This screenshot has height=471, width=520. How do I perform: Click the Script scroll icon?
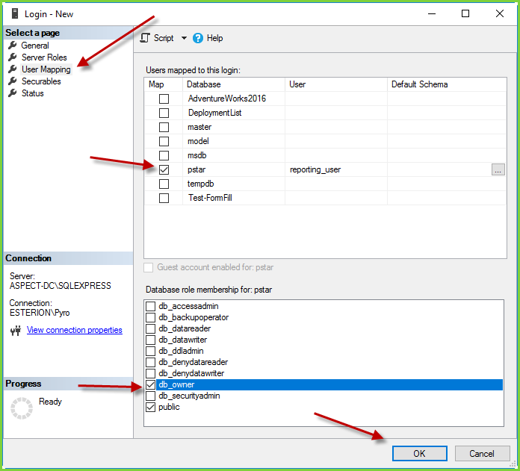click(x=145, y=38)
